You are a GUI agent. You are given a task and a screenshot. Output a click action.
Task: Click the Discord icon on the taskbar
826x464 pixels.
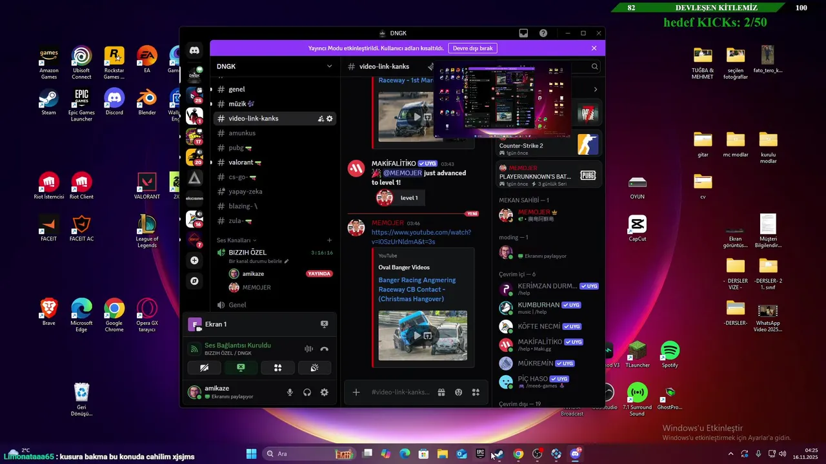coord(575,454)
